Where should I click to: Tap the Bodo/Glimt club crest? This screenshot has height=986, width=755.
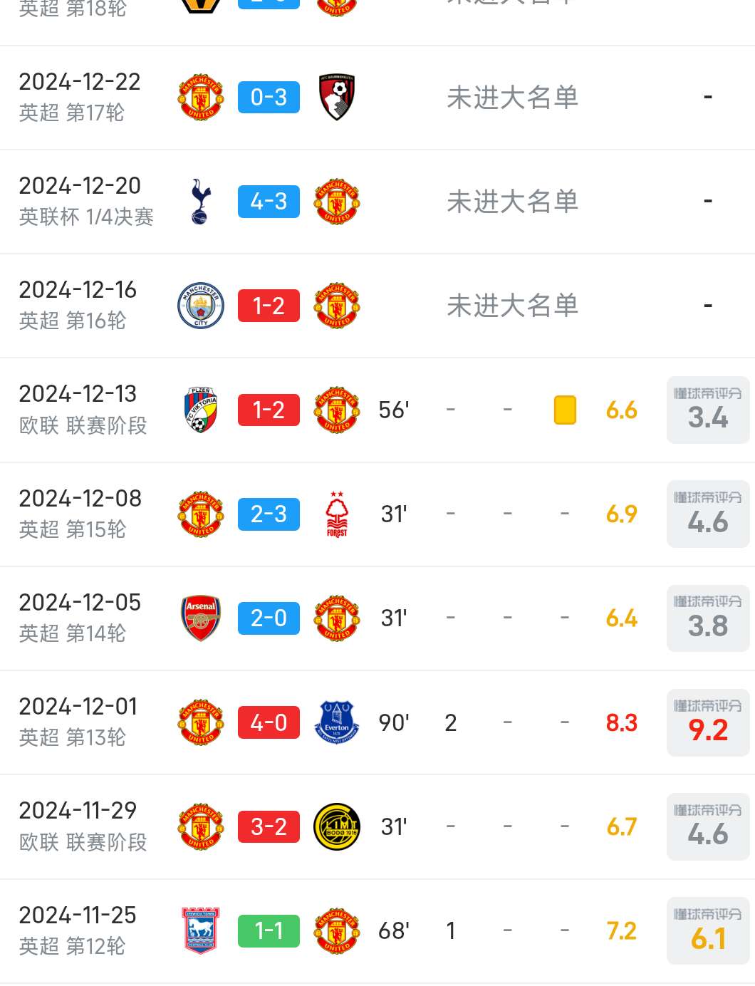pyautogui.click(x=337, y=826)
